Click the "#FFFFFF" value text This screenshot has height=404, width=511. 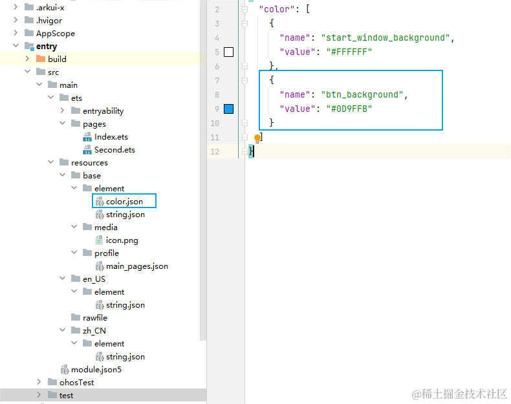349,52
